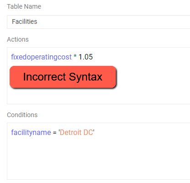Click blank space right of 'Detroit DC' condition

142,133
